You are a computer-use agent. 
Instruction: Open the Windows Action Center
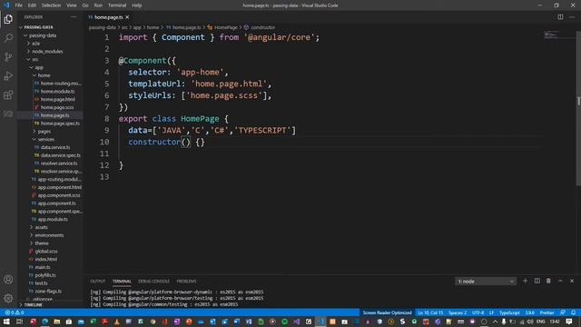(x=569, y=322)
